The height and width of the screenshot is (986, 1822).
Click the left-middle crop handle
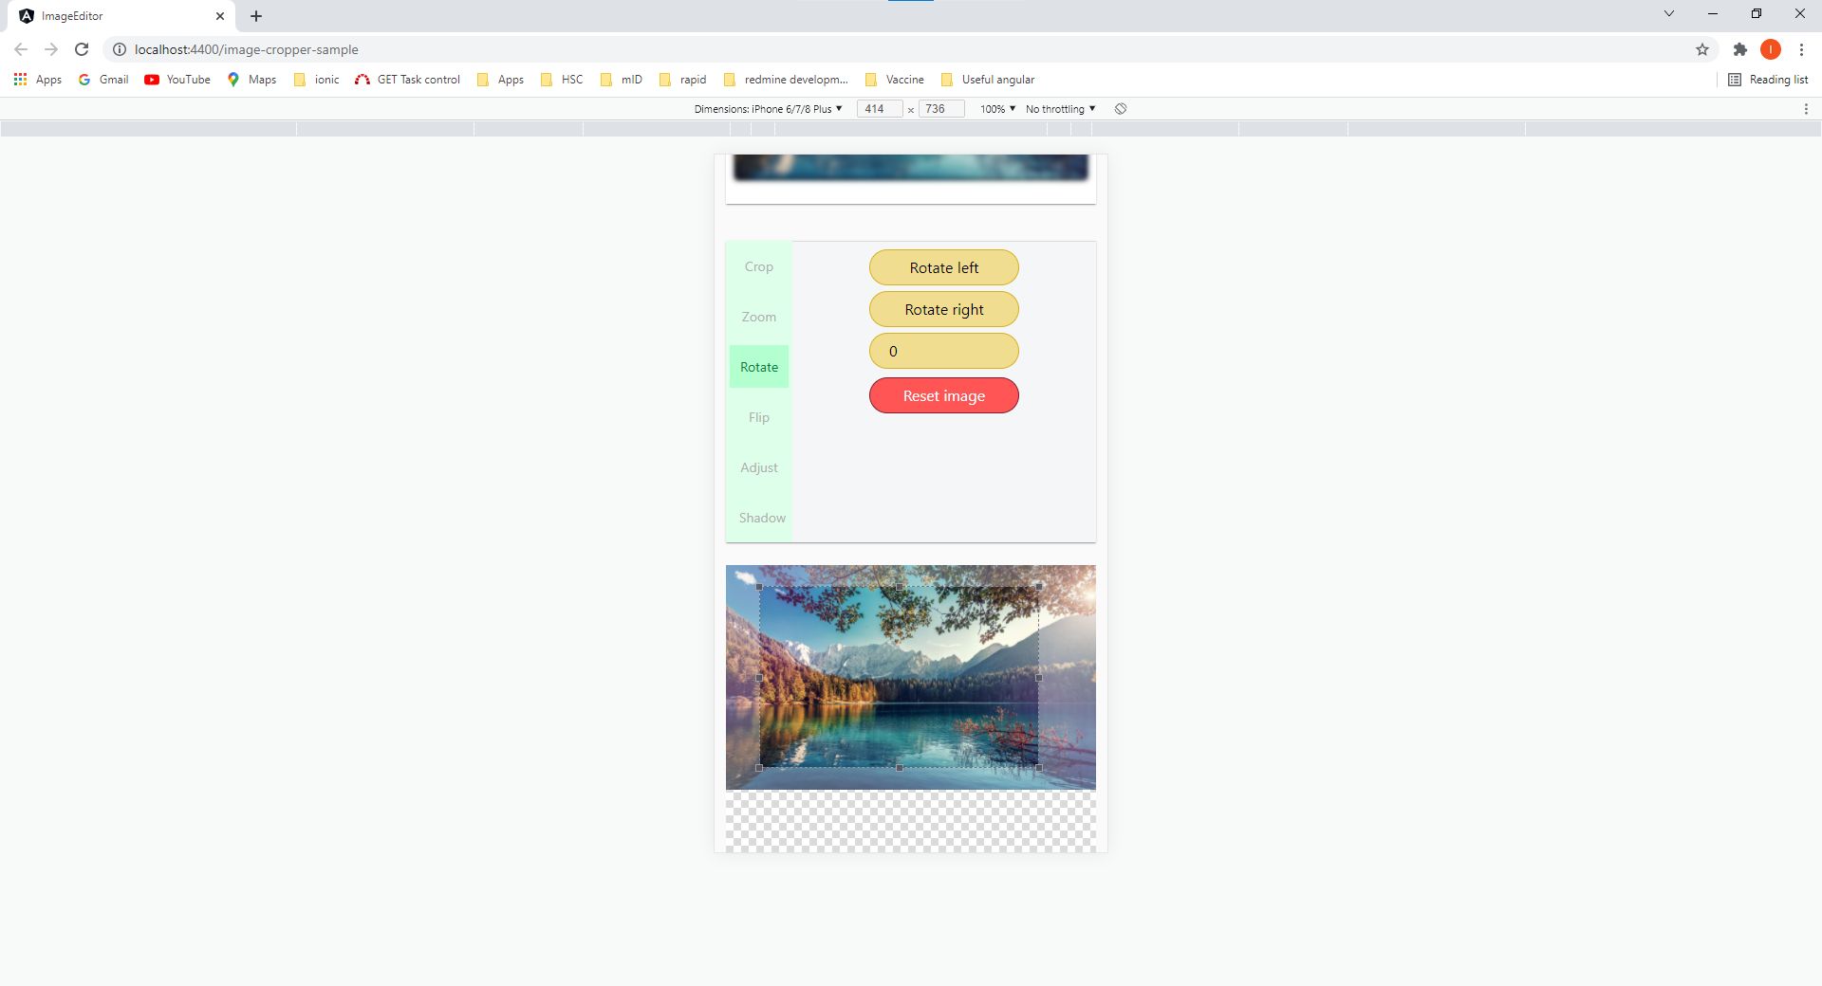point(759,678)
